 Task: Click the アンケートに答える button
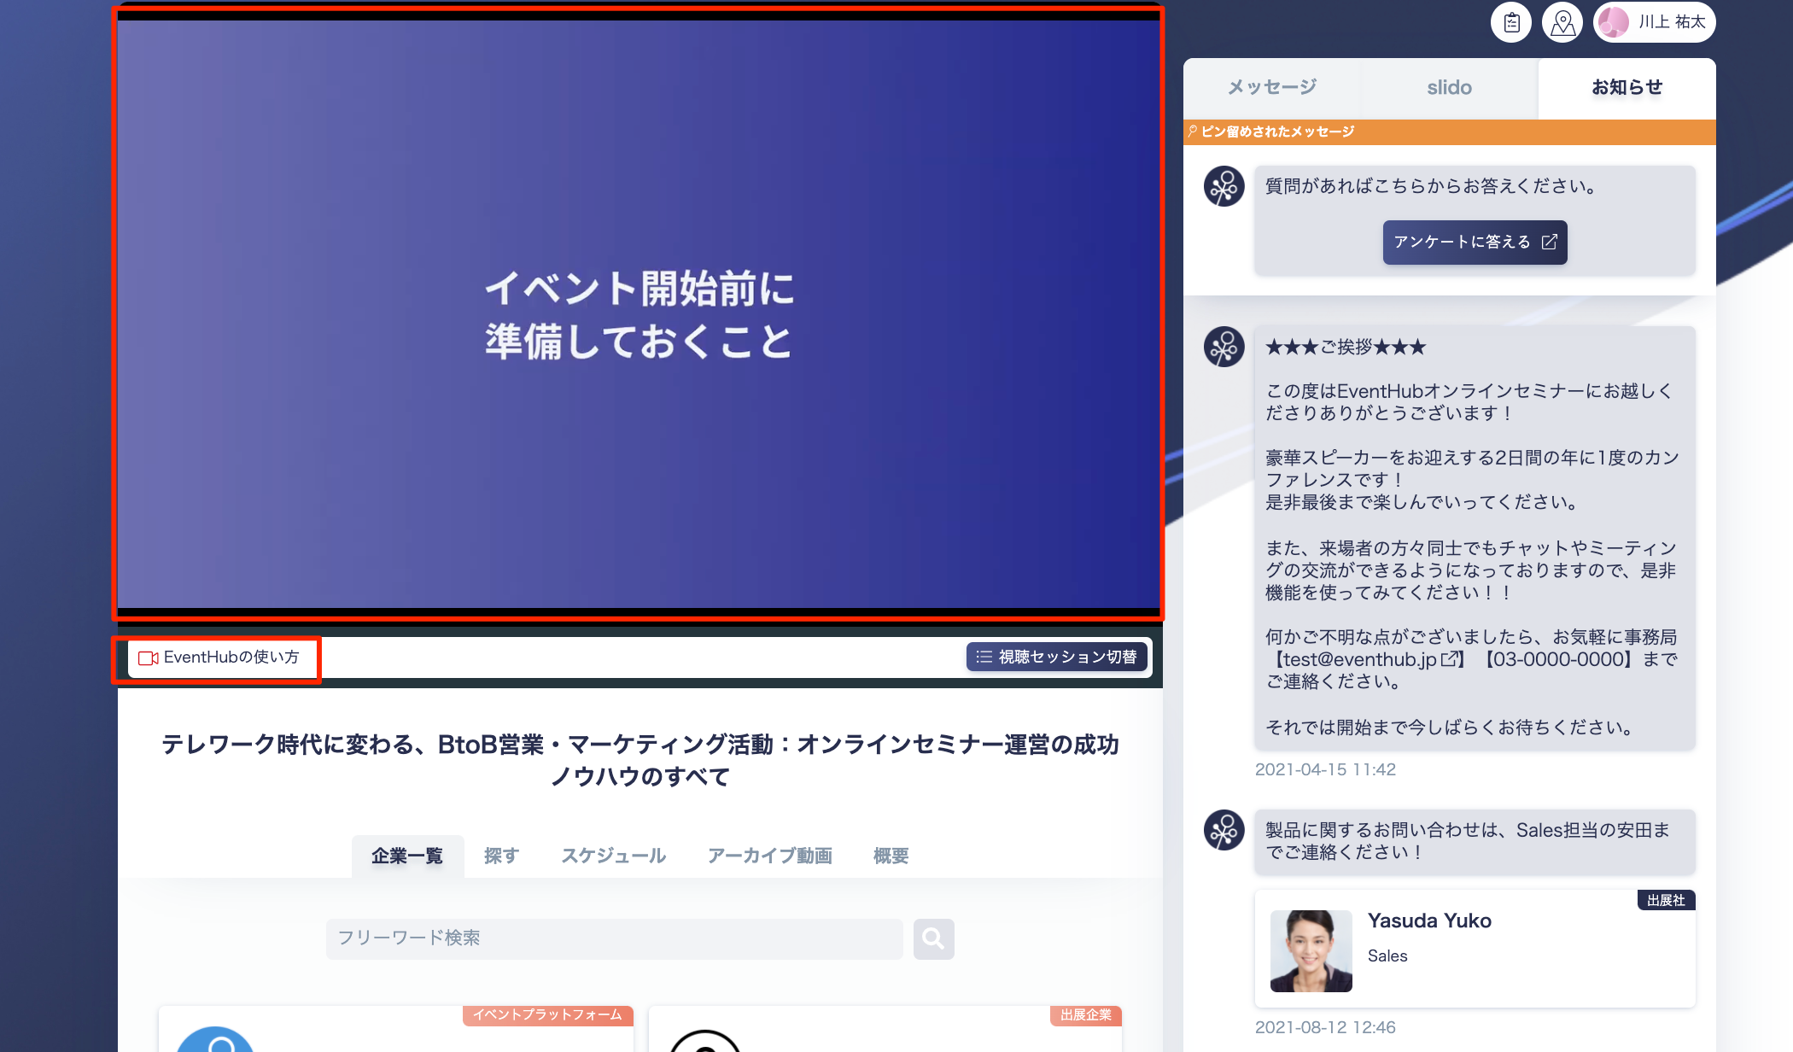1475,243
